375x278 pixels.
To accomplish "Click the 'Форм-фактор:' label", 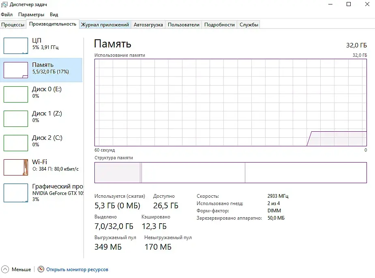I will (213, 211).
